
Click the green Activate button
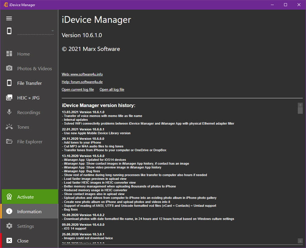[x=30, y=197]
